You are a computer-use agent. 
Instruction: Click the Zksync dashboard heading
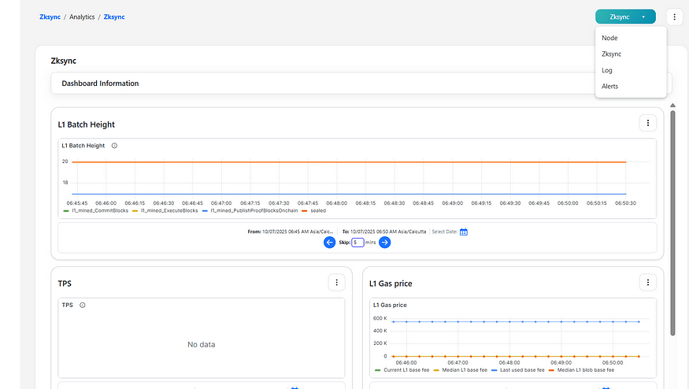point(63,61)
